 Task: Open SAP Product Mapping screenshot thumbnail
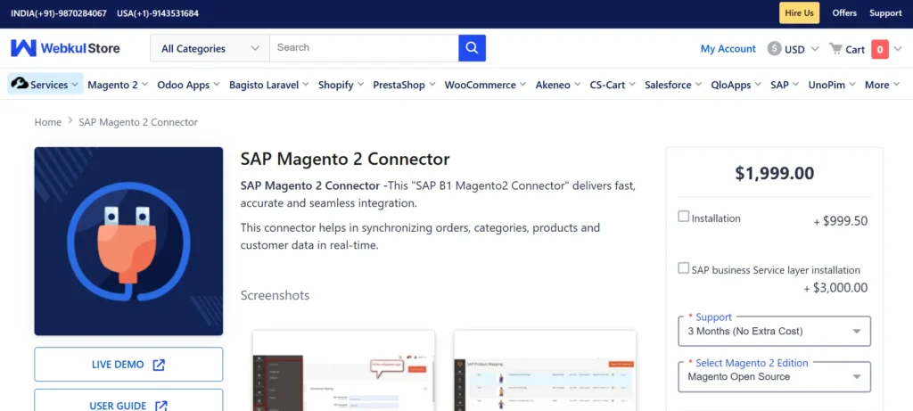pyautogui.click(x=545, y=370)
